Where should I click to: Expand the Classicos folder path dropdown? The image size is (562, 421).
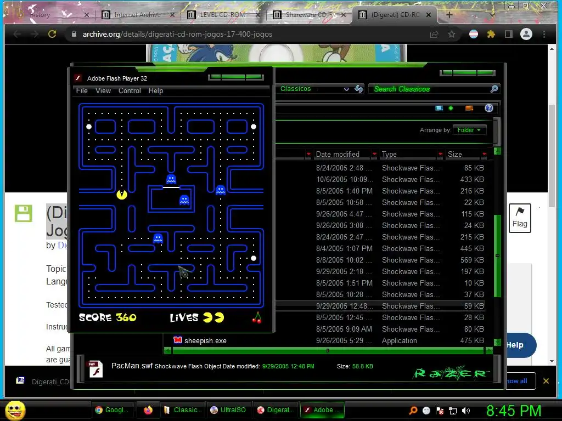pyautogui.click(x=346, y=89)
